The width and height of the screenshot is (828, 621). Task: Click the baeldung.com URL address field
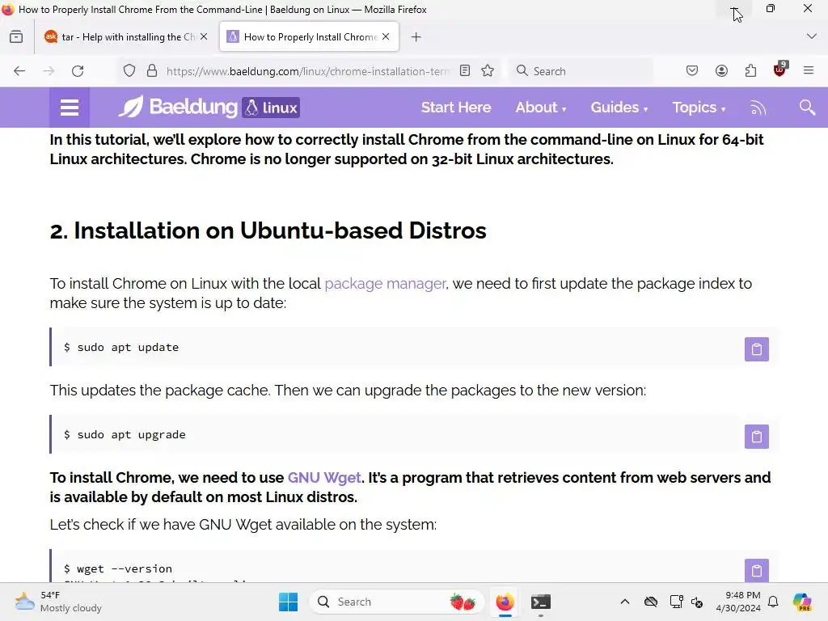pyautogui.click(x=308, y=71)
